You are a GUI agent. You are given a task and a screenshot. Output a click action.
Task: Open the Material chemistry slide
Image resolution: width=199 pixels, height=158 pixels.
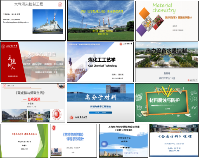pos(167,21)
